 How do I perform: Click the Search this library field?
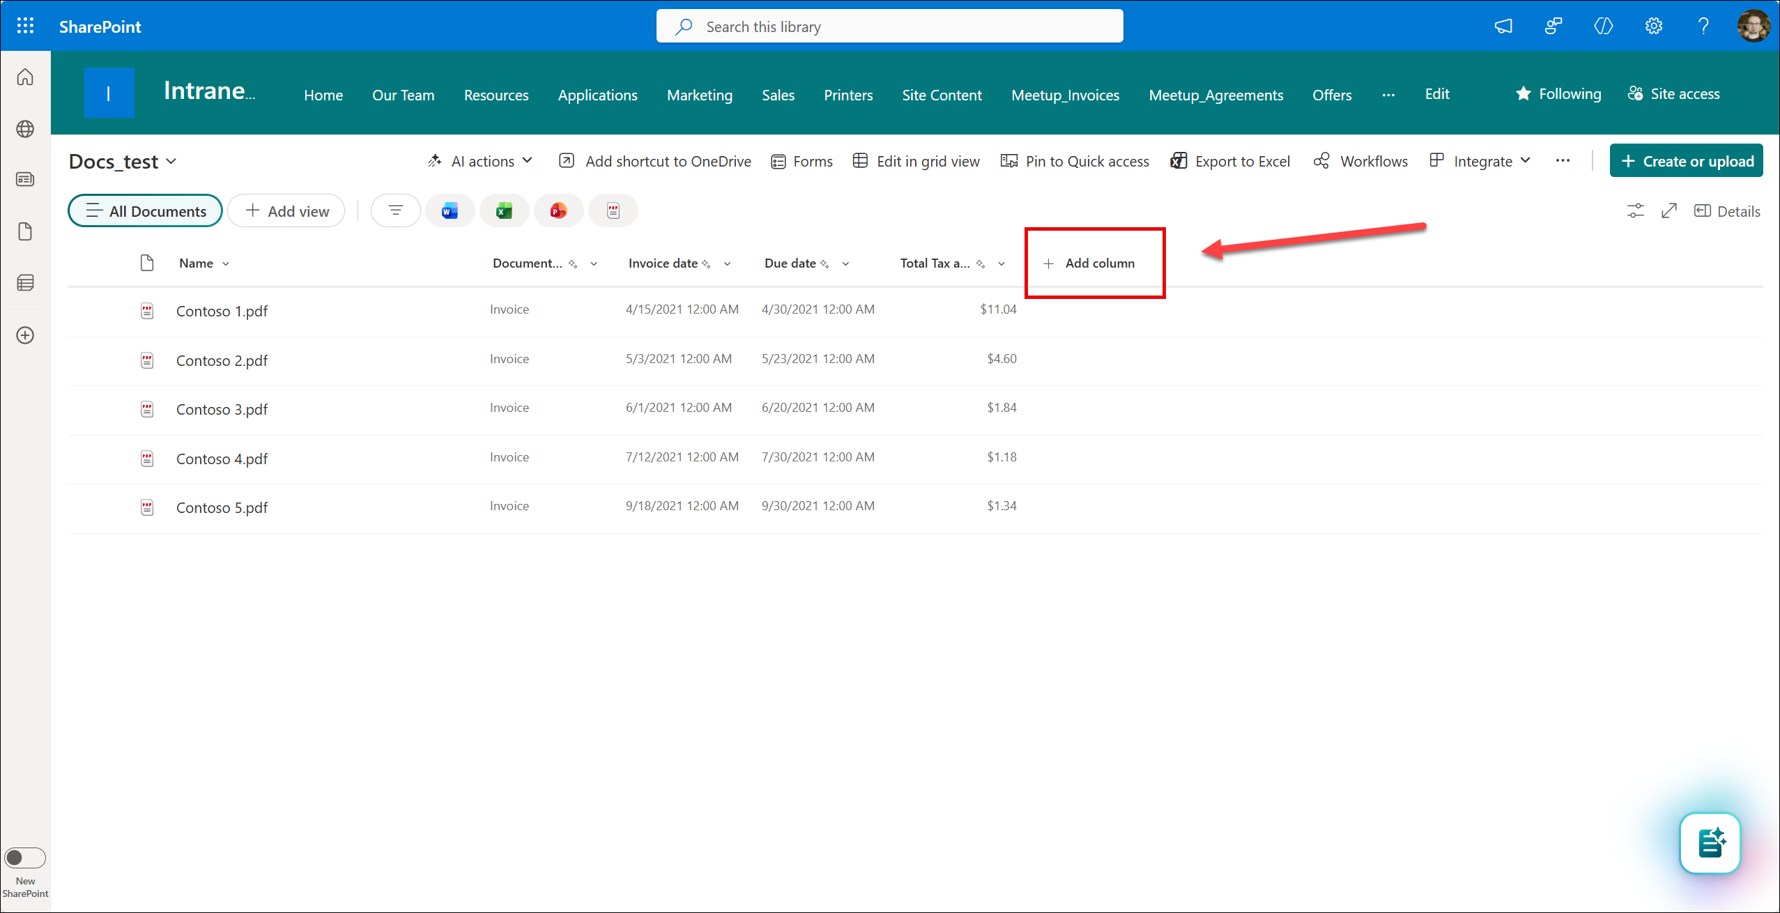889,26
